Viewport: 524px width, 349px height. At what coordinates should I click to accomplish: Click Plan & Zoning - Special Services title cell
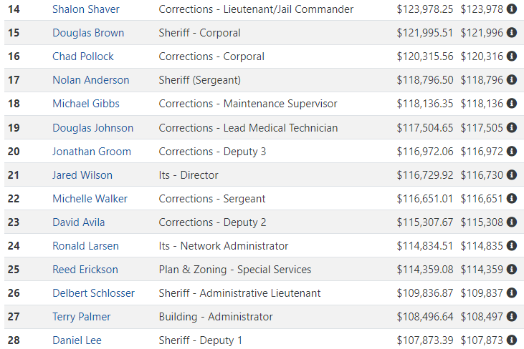tap(235, 270)
